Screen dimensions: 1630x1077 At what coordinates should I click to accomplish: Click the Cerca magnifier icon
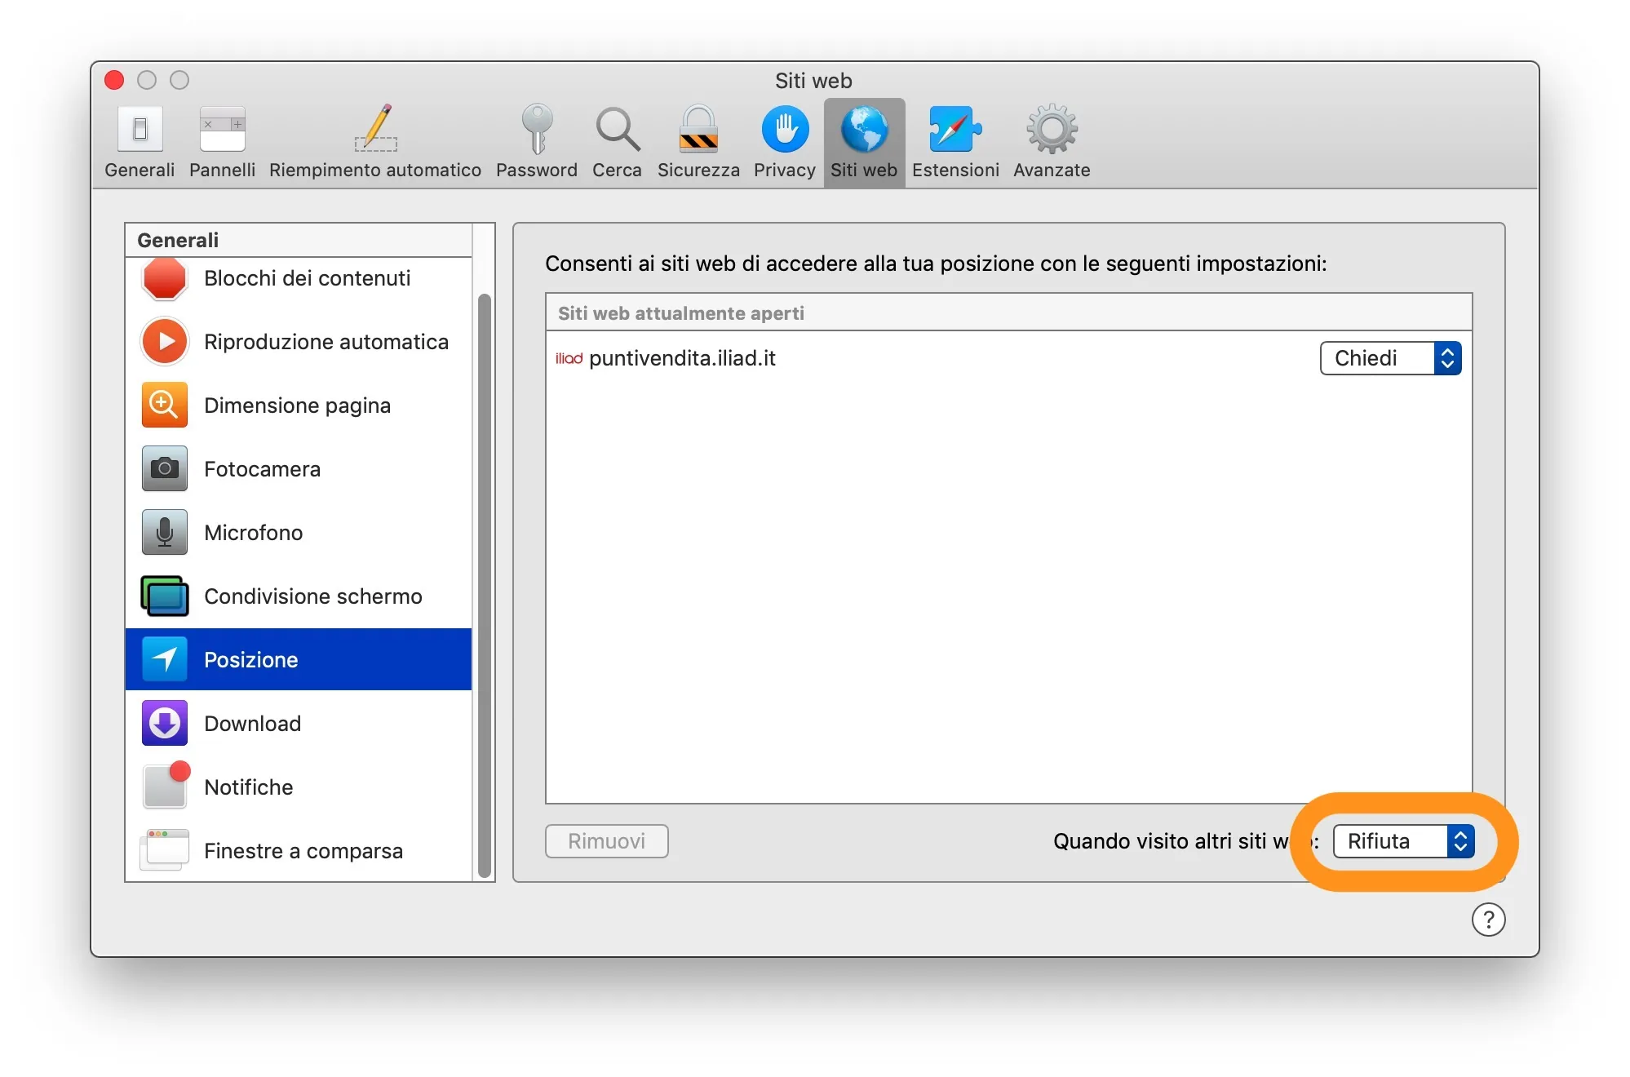(617, 140)
